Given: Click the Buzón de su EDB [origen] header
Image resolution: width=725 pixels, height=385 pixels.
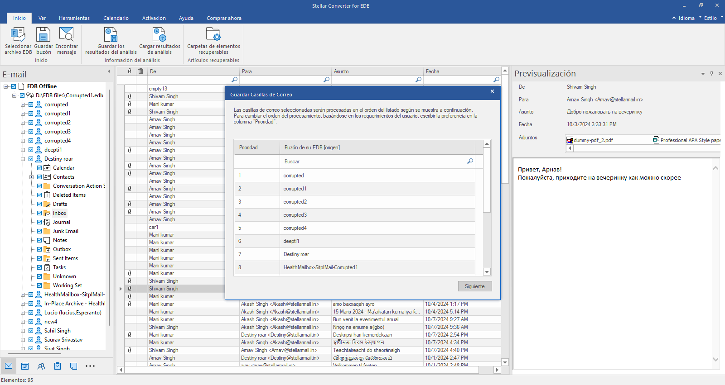Looking at the screenshot, I should (377, 147).
